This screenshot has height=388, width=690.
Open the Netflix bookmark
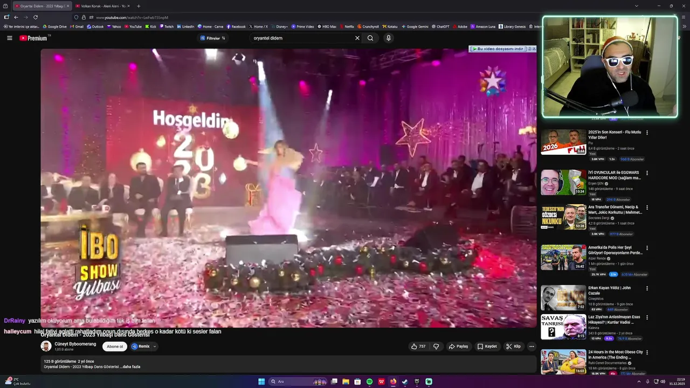pos(347,26)
